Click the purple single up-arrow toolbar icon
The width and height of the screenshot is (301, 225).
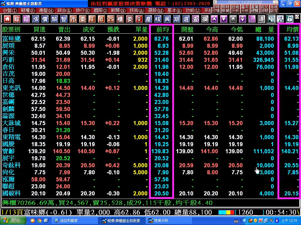(x=215, y=19)
